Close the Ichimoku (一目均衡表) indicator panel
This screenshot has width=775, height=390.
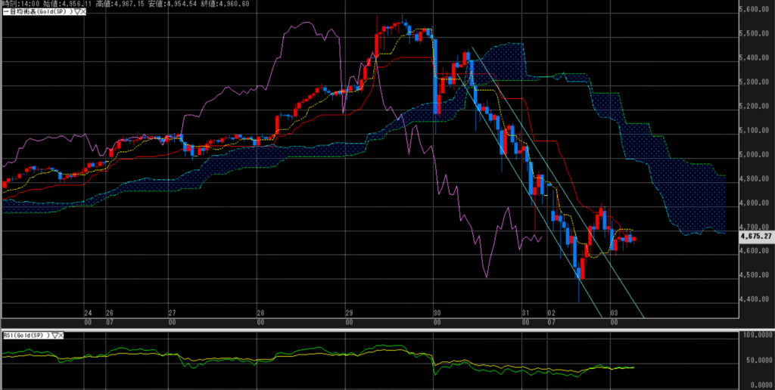[x=83, y=13]
